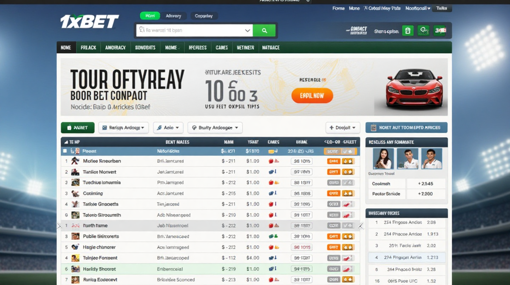Open the Aolo filter dropdown
The width and height of the screenshot is (510, 285).
[x=168, y=128]
